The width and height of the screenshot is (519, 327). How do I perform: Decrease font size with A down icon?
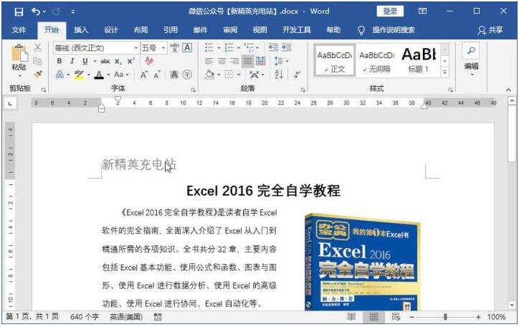[x=157, y=75]
